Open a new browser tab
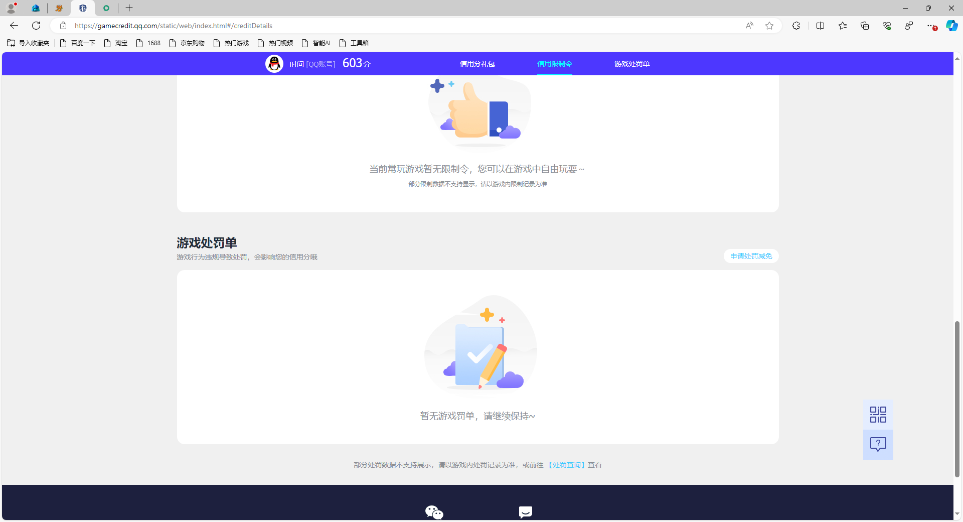The height and width of the screenshot is (522, 963). click(129, 8)
